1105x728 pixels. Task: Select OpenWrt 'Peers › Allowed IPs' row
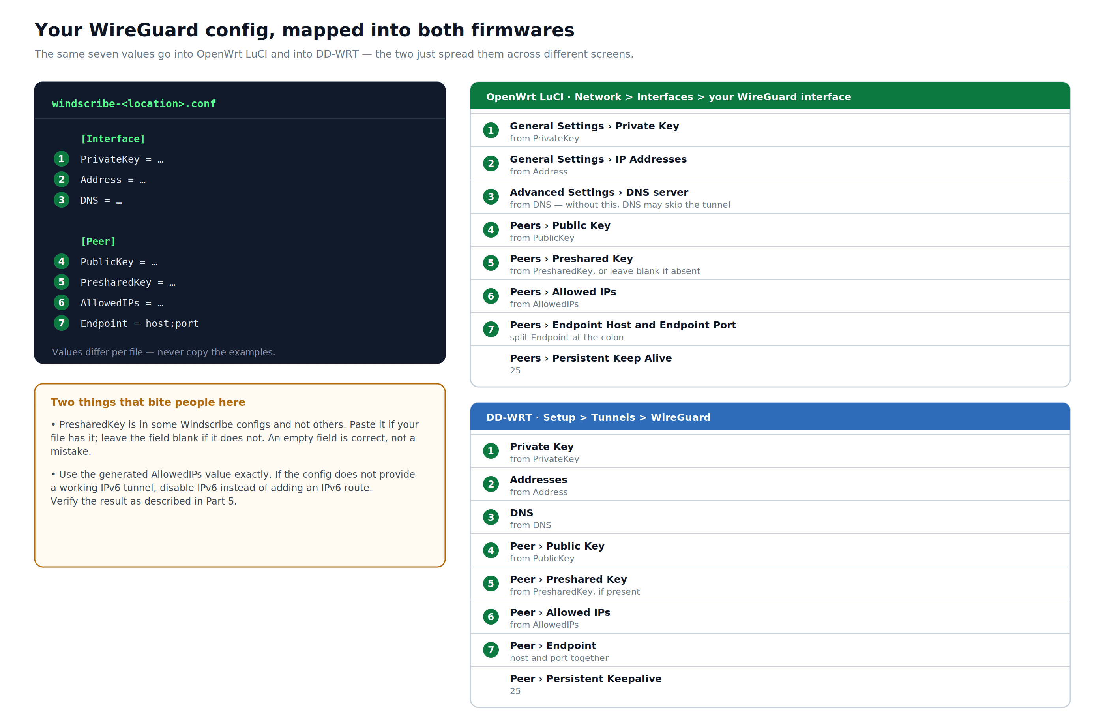(770, 296)
